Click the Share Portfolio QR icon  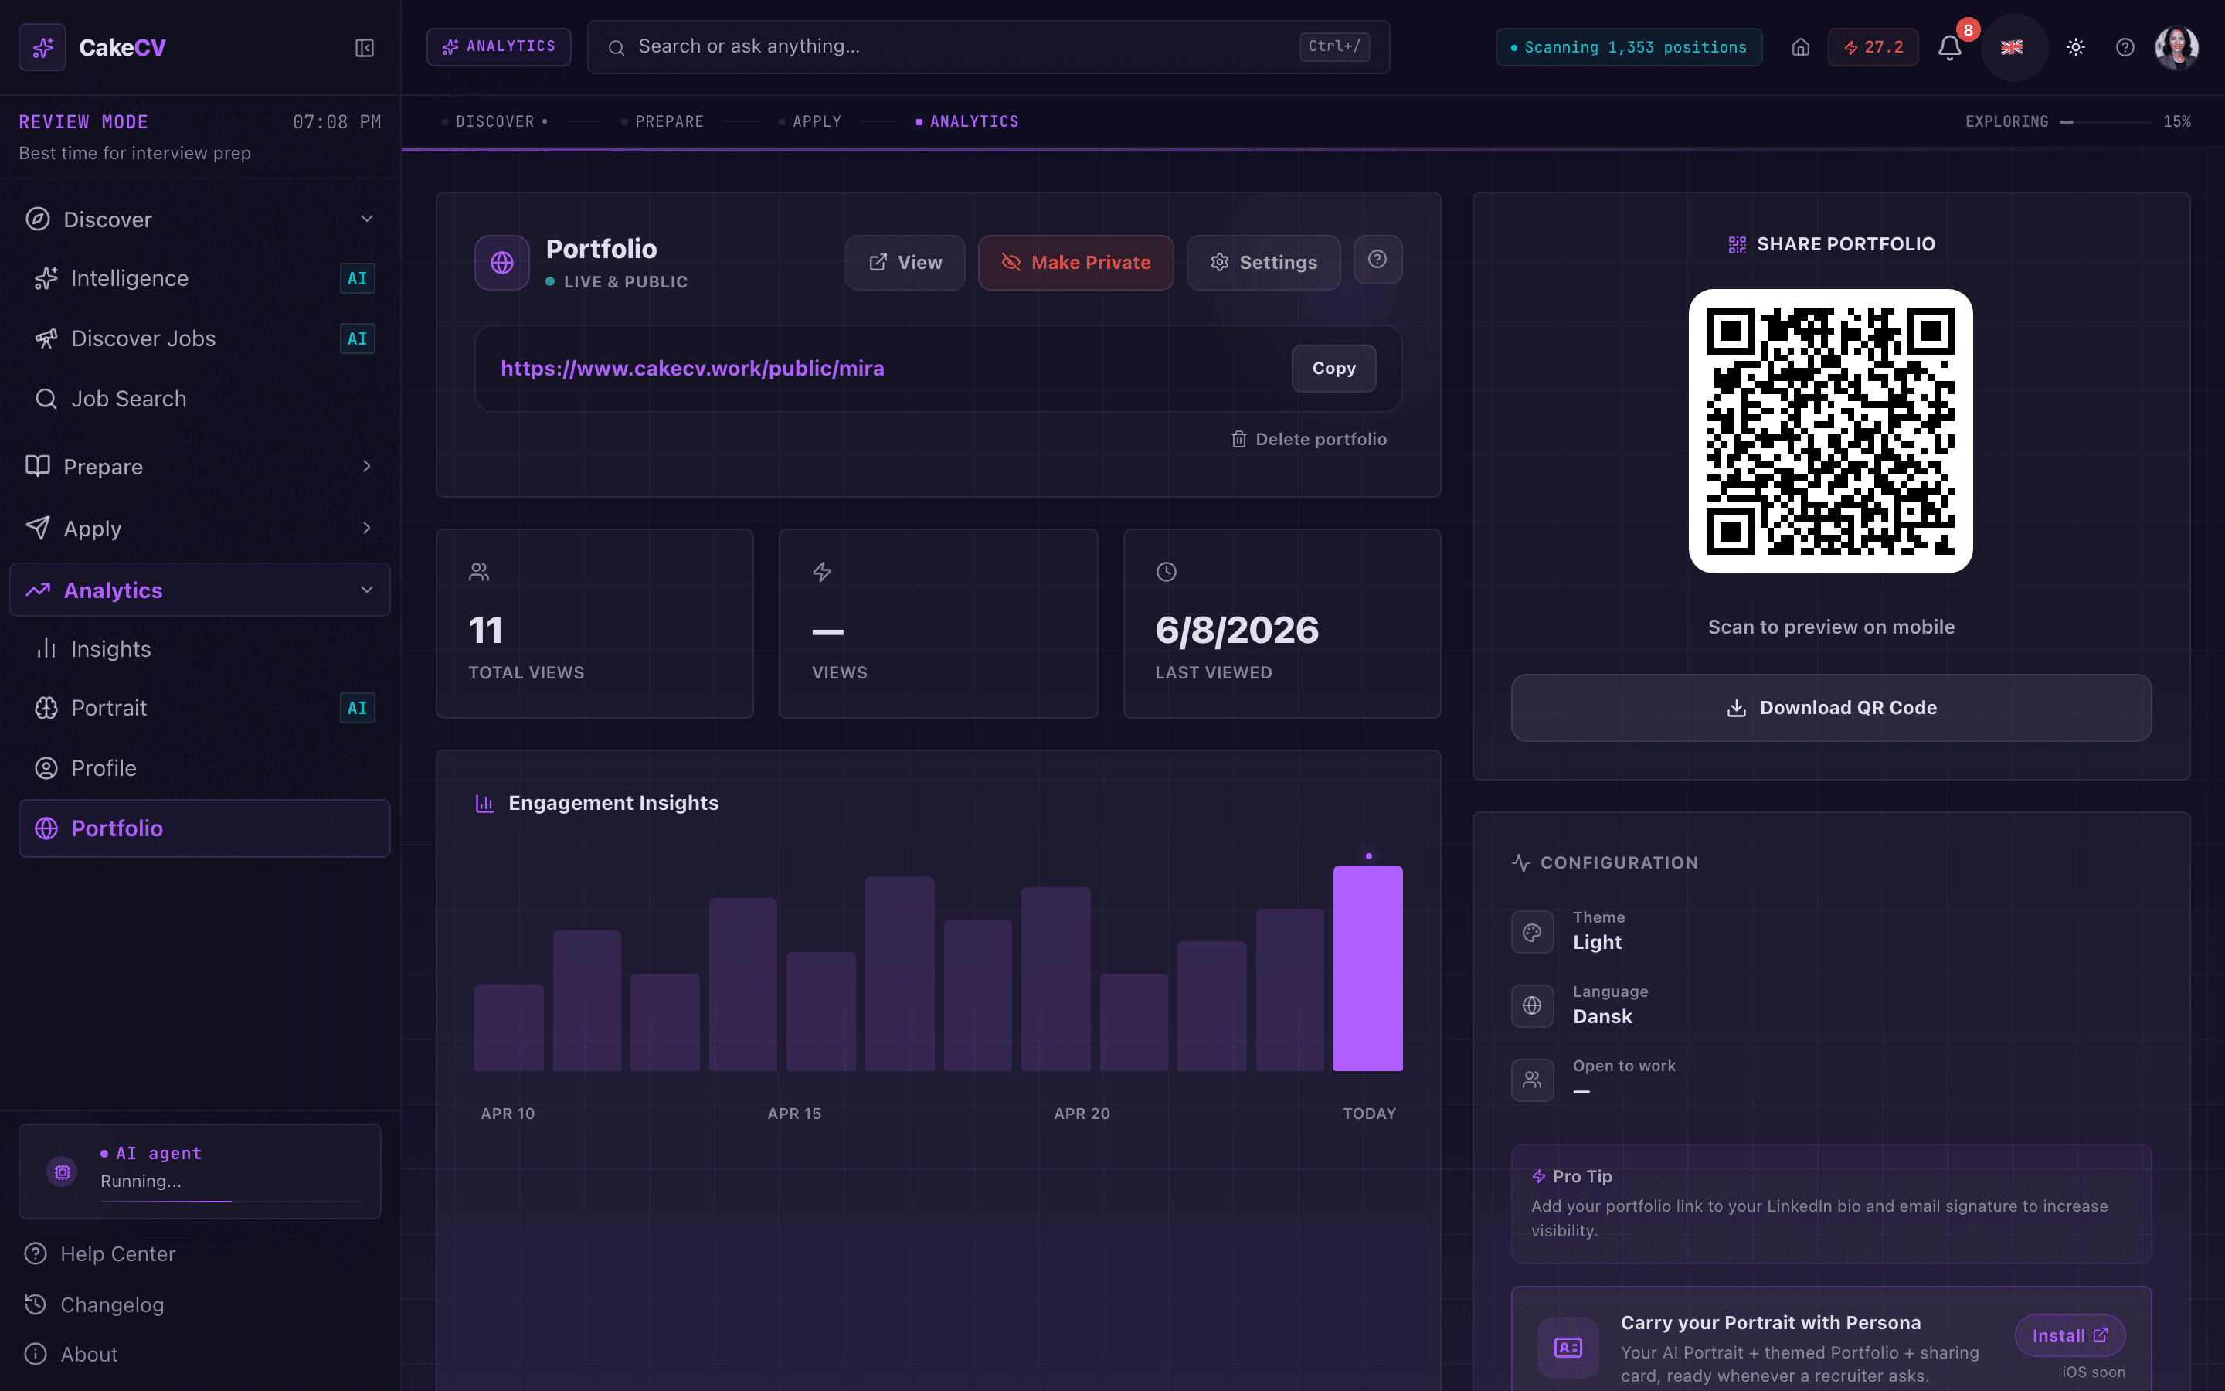coord(1737,245)
